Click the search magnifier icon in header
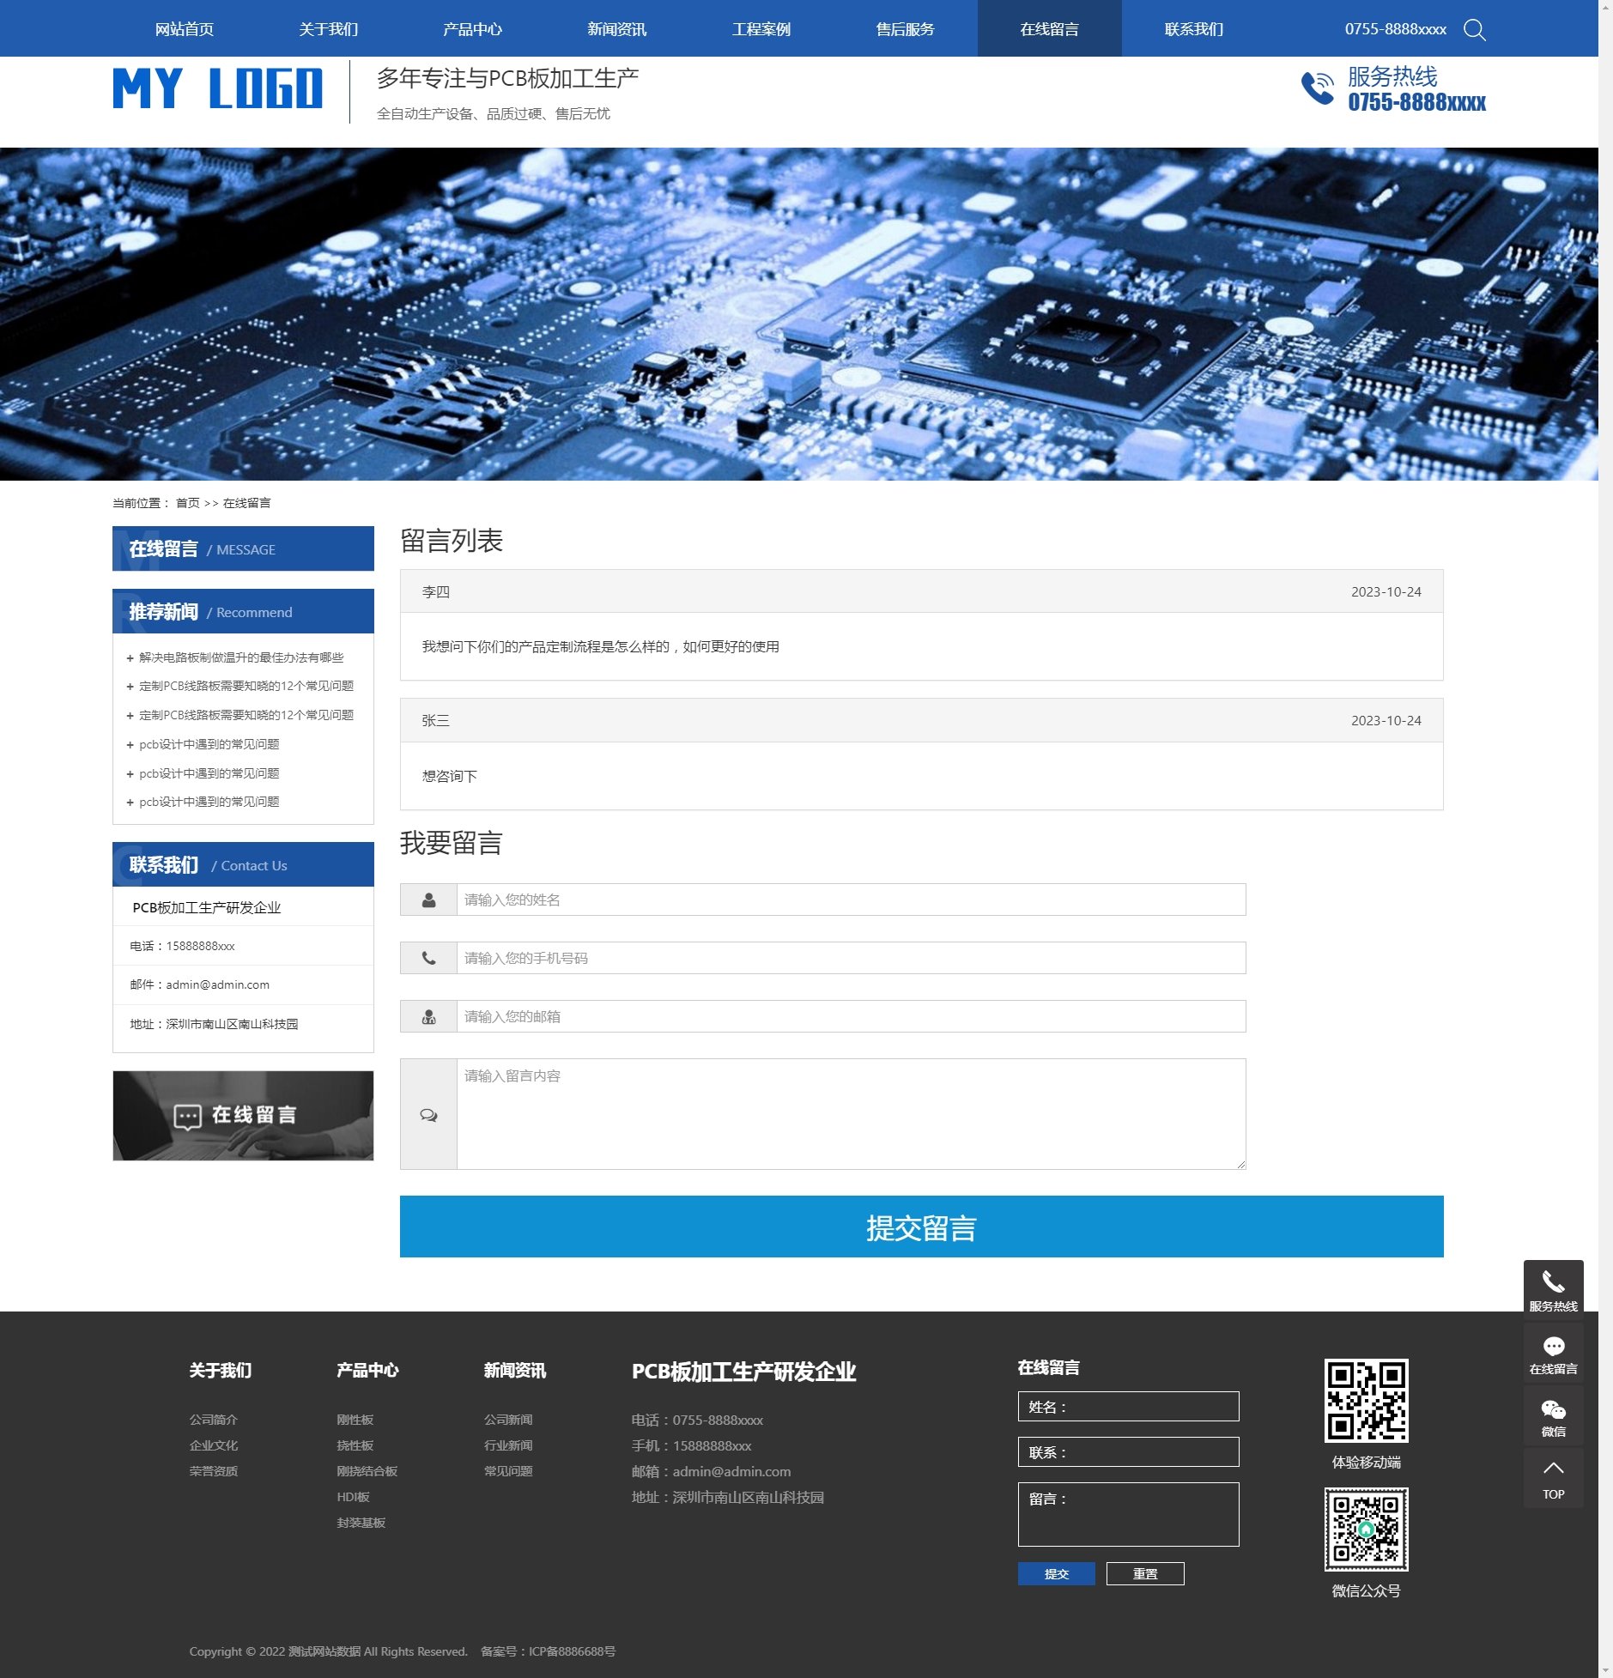 (1474, 30)
